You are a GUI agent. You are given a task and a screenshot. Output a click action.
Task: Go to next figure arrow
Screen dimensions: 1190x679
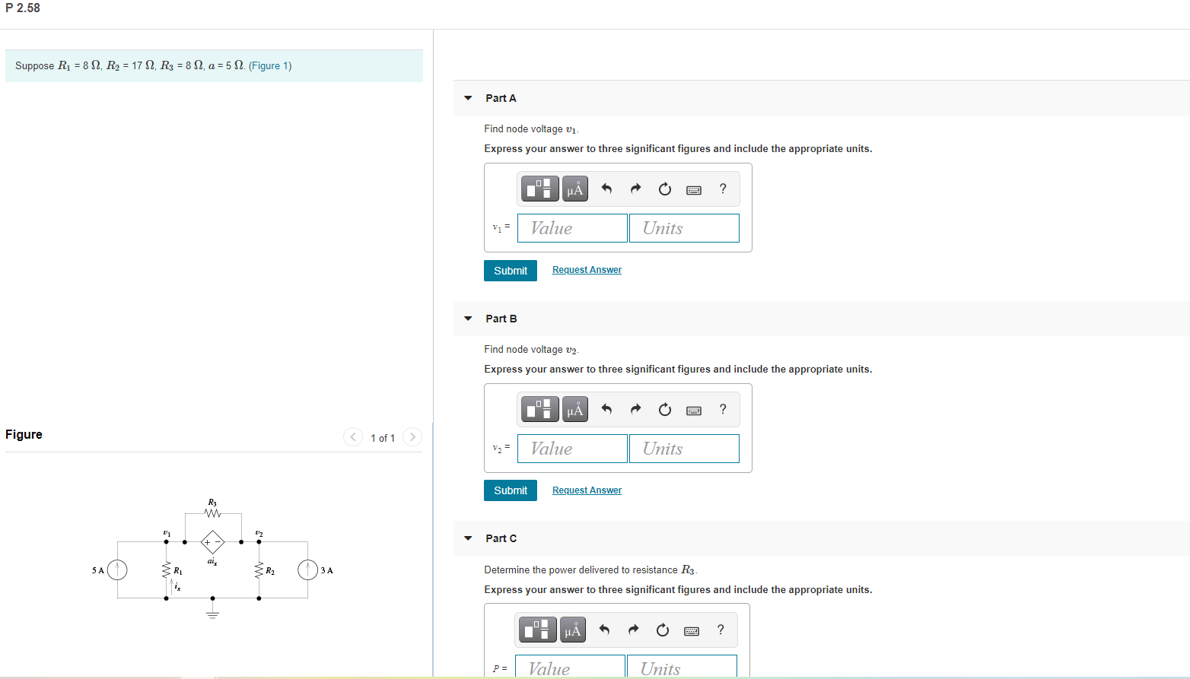coord(412,436)
